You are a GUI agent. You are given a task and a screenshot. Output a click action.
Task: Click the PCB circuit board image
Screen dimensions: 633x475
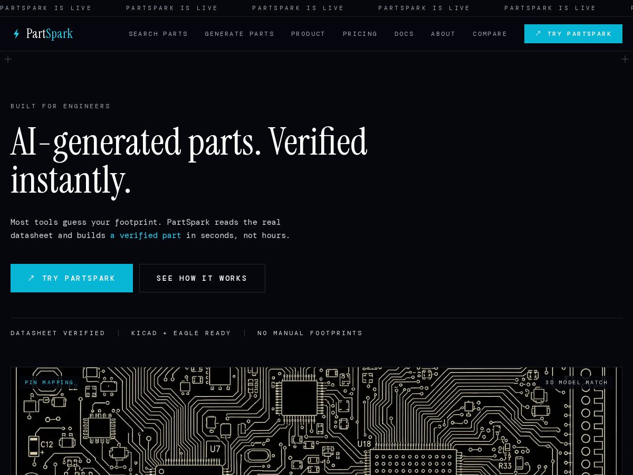316,421
